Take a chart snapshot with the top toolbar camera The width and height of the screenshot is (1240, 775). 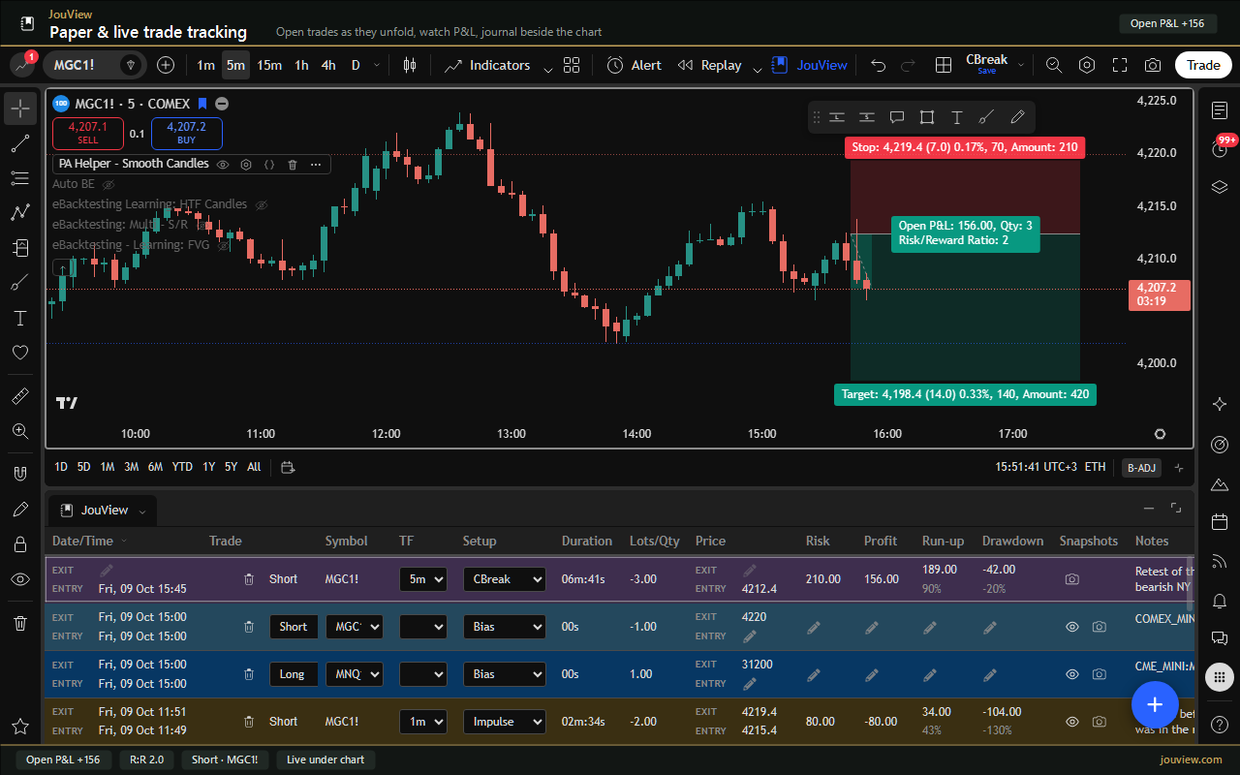click(1153, 65)
